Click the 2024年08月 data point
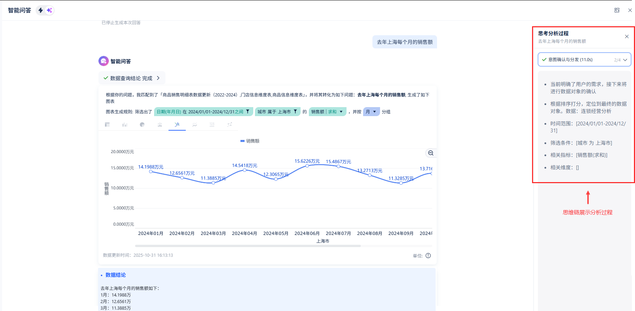This screenshot has width=635, height=311. coord(370,175)
